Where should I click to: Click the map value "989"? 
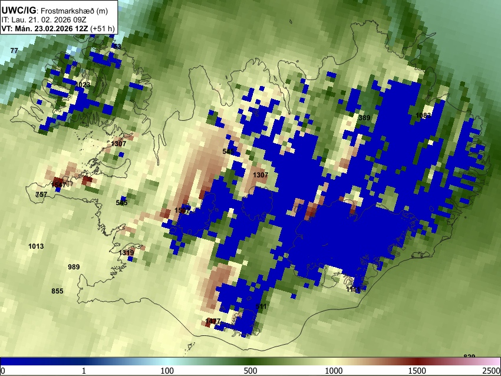pyautogui.click(x=74, y=267)
